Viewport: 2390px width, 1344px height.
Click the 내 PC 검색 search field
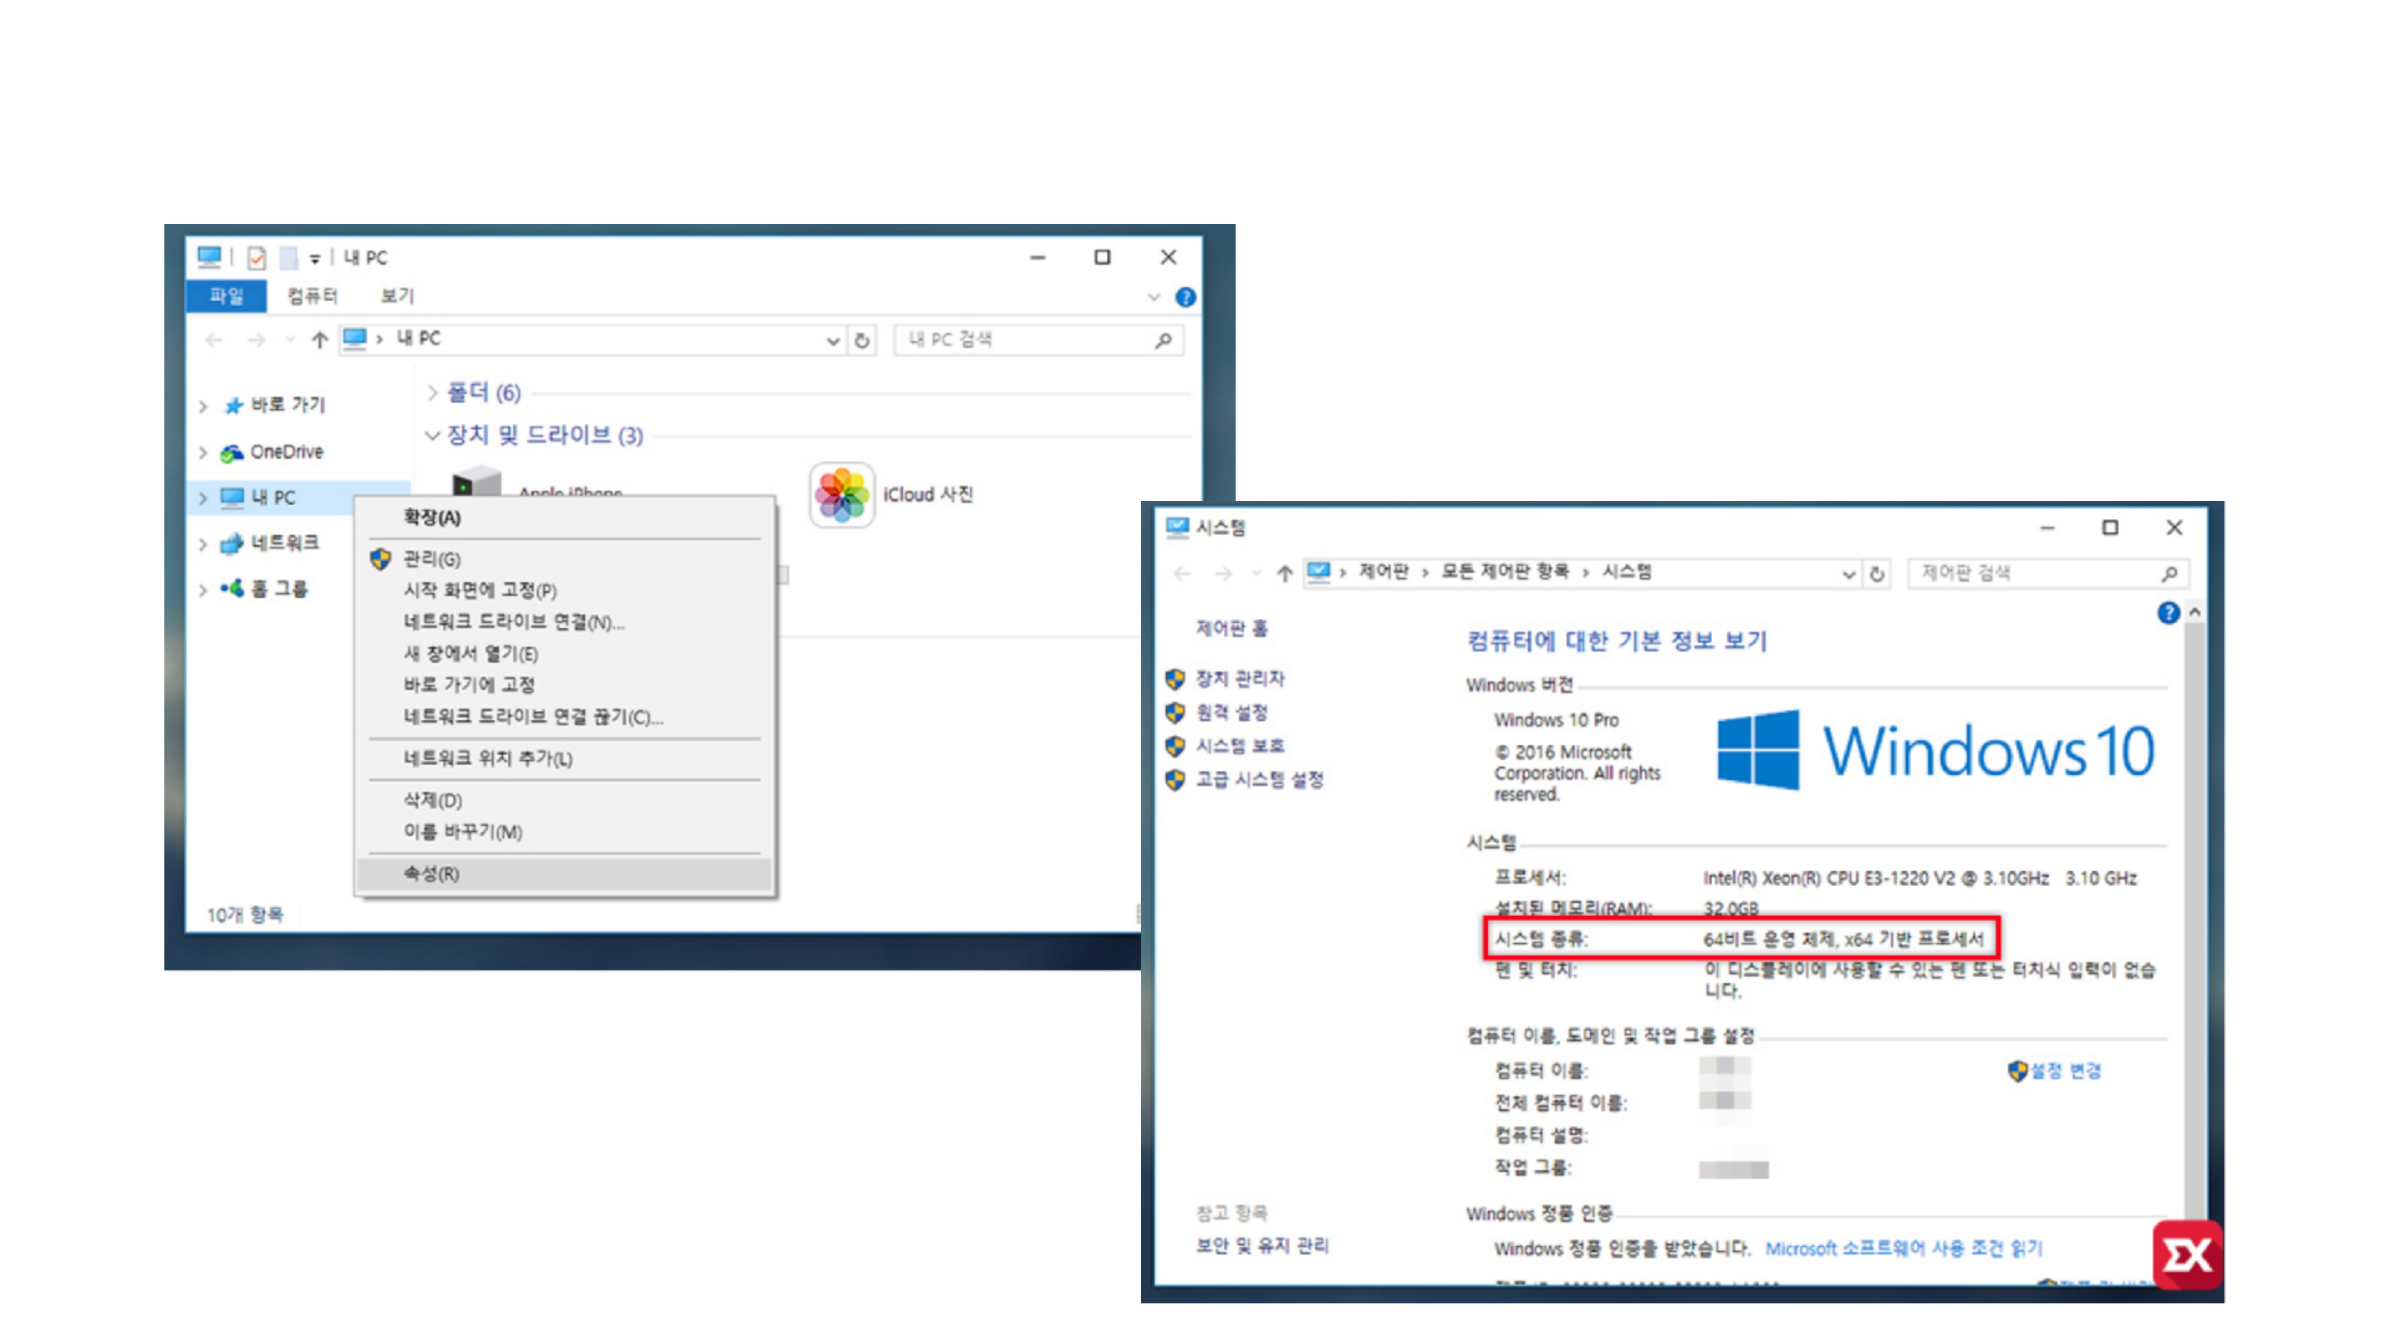(1021, 340)
